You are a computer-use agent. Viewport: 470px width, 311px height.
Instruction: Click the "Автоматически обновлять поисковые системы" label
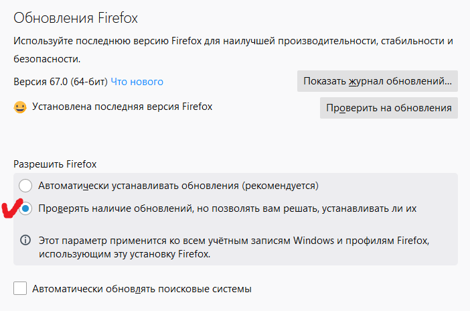[x=142, y=289]
